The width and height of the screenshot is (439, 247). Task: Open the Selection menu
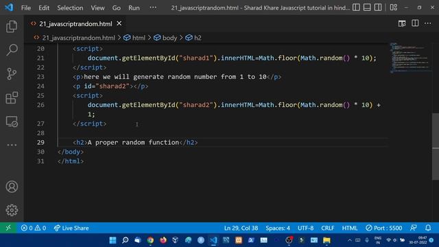click(x=70, y=8)
